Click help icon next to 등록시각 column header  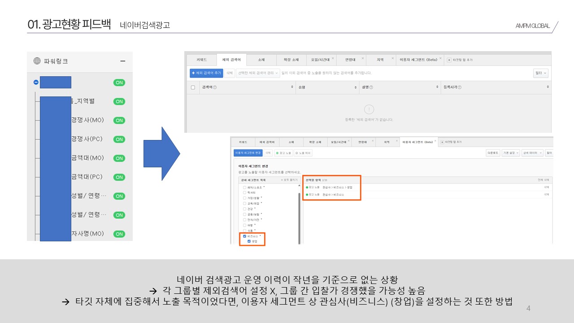coord(460,87)
